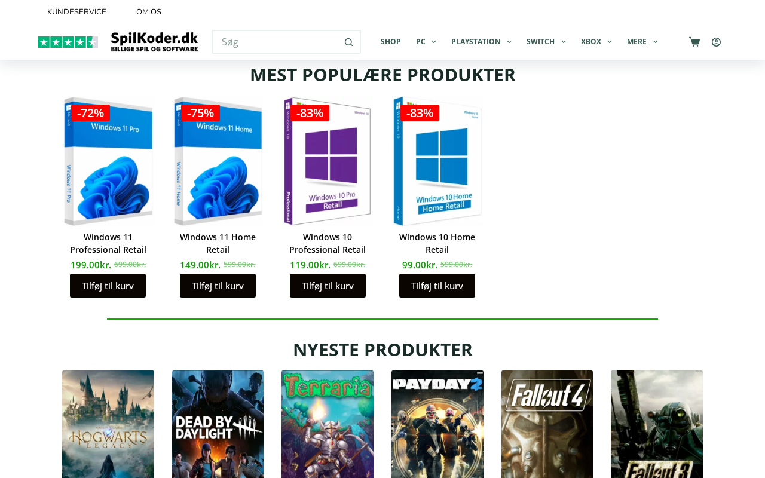Click the Trustpilot star rating badge

click(x=68, y=42)
